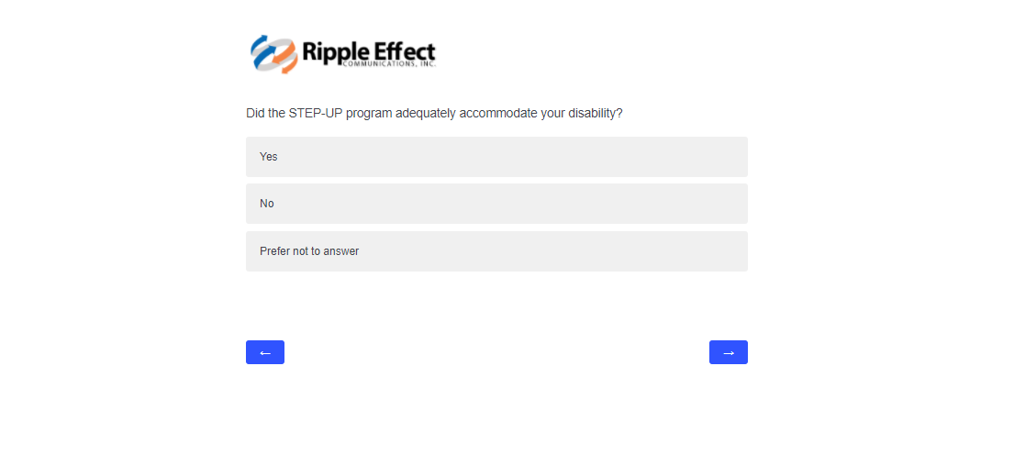Screen dimensions: 1014x466
Task: Select the Yes answer option
Action: [x=496, y=157]
